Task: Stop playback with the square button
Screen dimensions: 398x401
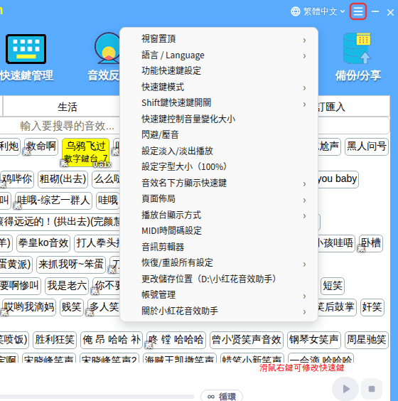Action: click(372, 389)
